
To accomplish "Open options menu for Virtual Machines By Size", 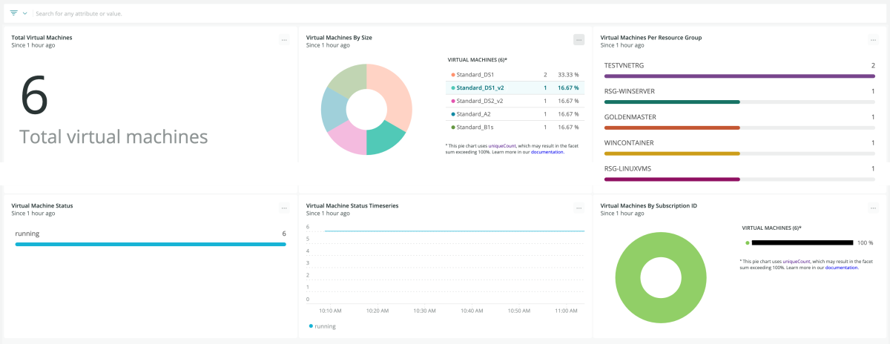I will [578, 40].
